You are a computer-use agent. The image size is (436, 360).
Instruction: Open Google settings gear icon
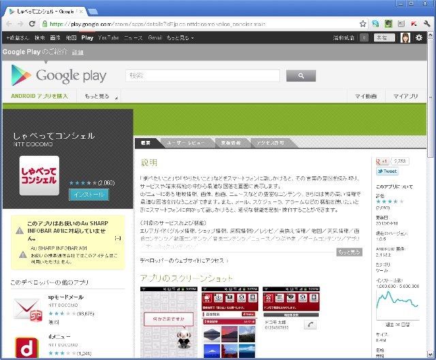[419, 38]
